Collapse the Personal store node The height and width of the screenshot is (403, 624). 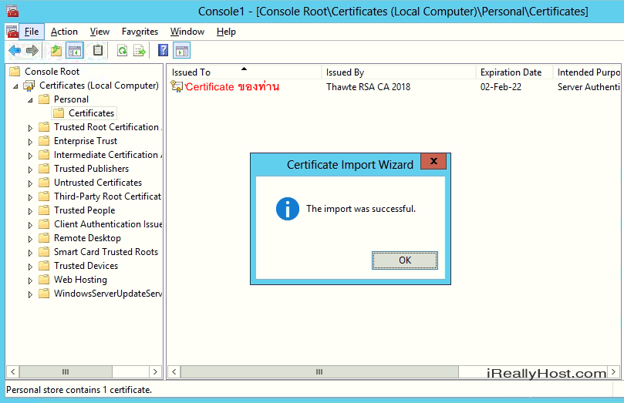30,99
